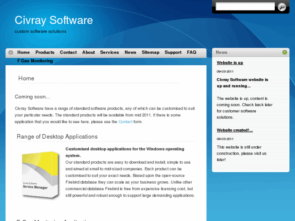Open the About menu item
The image size is (295, 221).
coord(88,52)
